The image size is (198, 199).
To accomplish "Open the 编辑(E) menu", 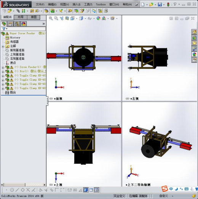I will pos(52,5).
